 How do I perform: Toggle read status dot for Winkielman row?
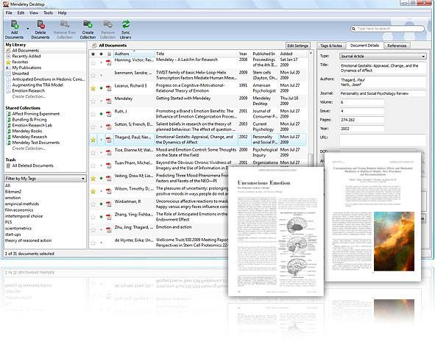pos(102,204)
